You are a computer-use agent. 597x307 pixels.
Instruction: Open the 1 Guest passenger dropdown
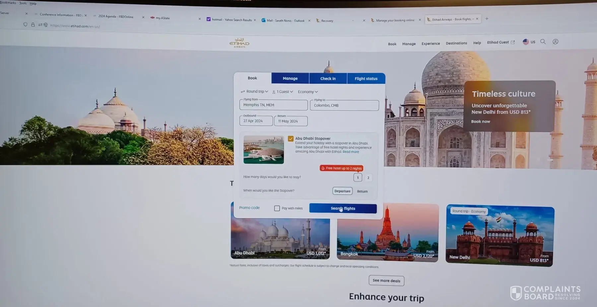pos(283,92)
